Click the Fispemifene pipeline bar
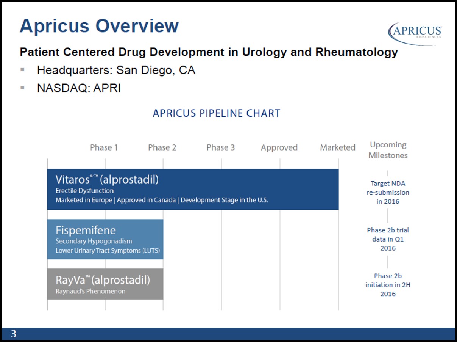457x342 pixels. click(x=105, y=239)
